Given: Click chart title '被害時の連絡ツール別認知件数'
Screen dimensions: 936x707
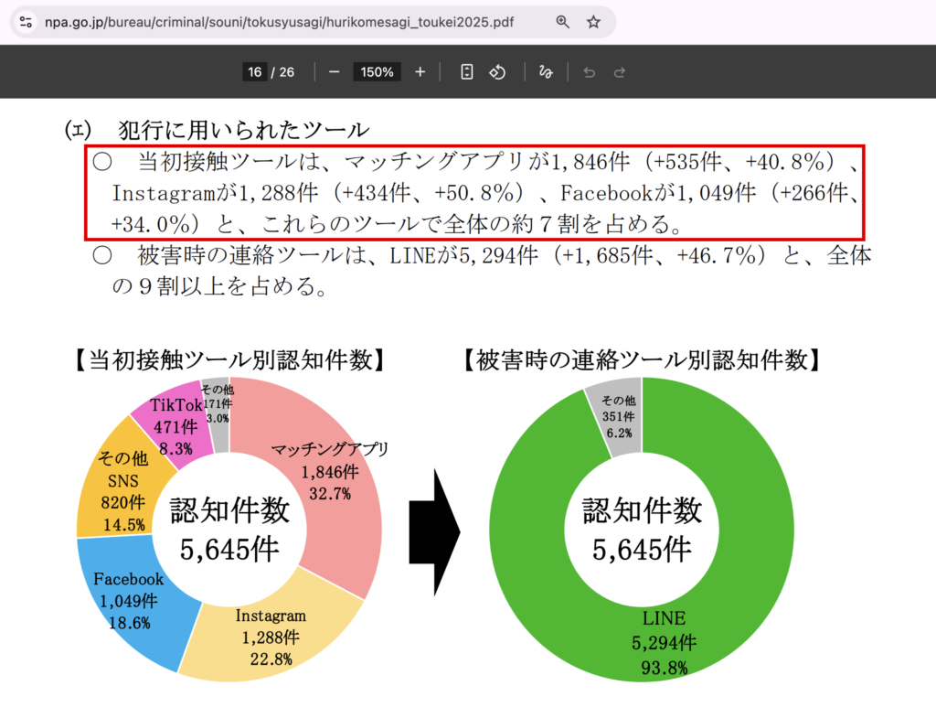Looking at the screenshot, I should point(642,360).
